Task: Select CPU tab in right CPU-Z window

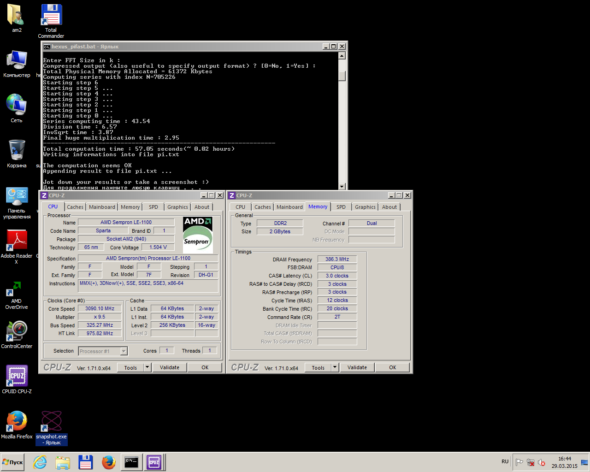Action: pos(241,207)
